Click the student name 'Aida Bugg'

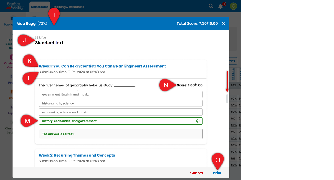coord(26,23)
